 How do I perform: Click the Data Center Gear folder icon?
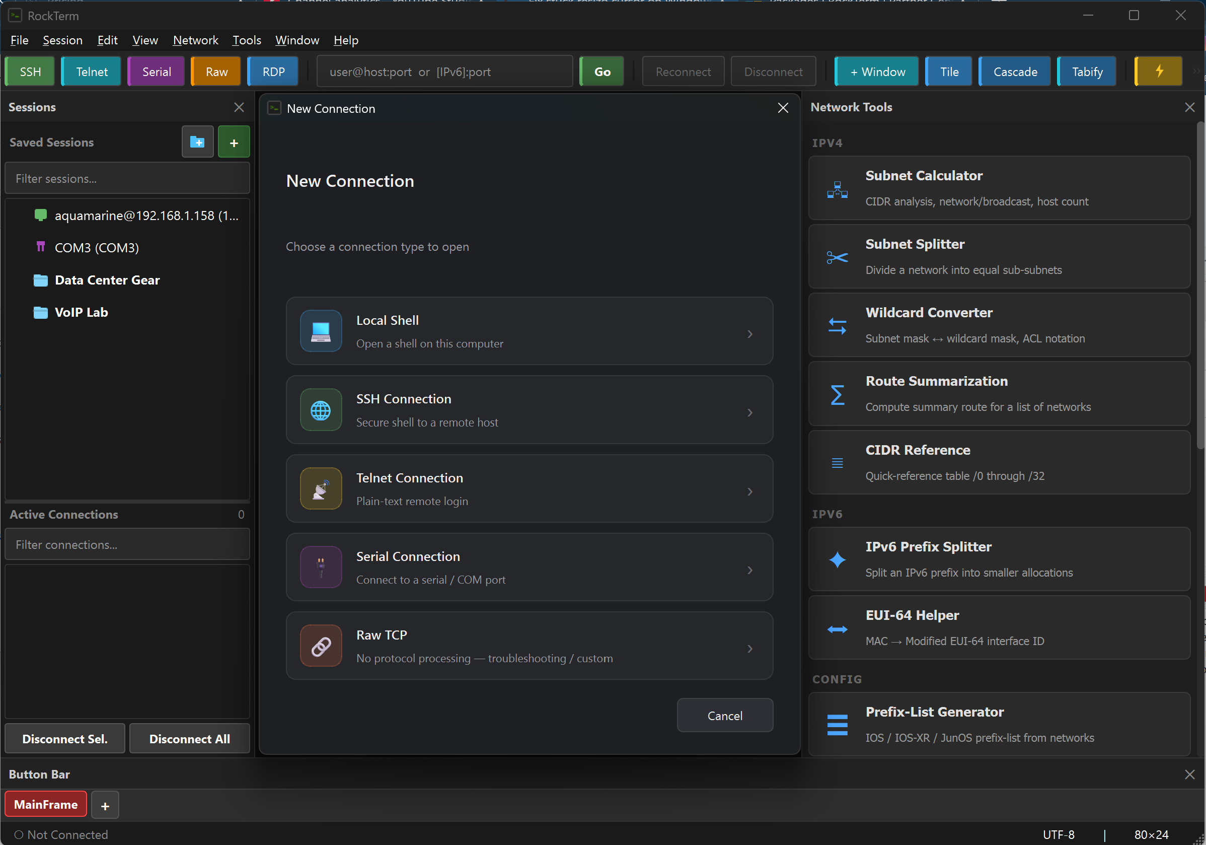click(40, 280)
